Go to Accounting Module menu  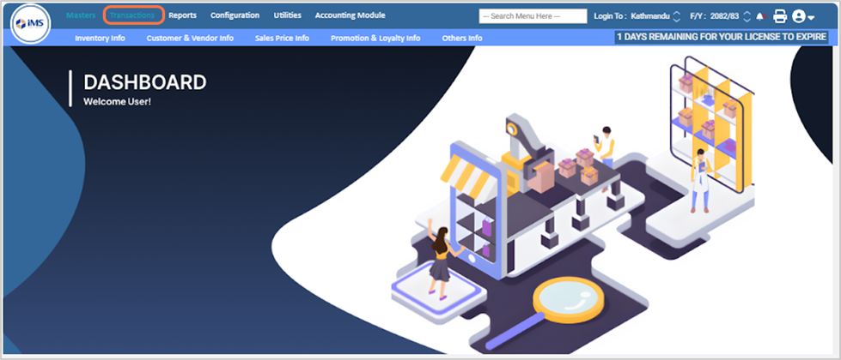pos(350,15)
